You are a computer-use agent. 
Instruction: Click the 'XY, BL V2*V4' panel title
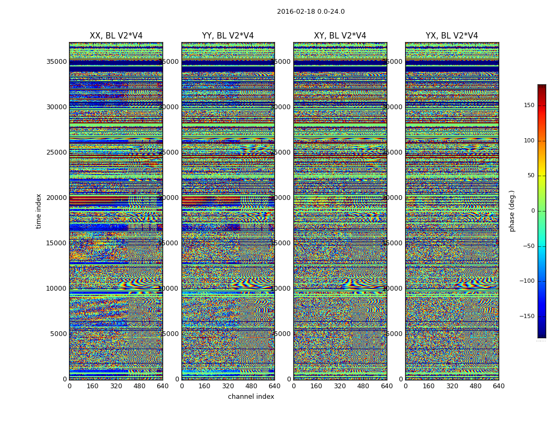point(340,36)
